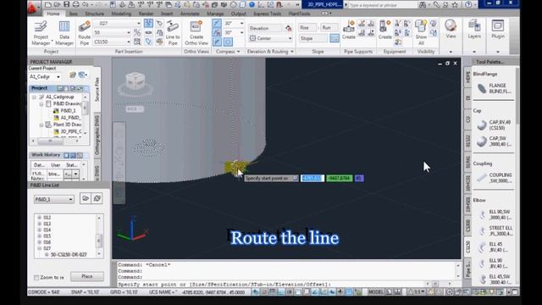Start the Route Pipe tool
Image resolution: width=542 pixels, height=305 pixels.
click(x=85, y=32)
